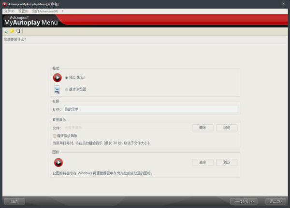The image size is (290, 208).
Task: Click the save disk toolbar icon
Action: (x=18, y=31)
